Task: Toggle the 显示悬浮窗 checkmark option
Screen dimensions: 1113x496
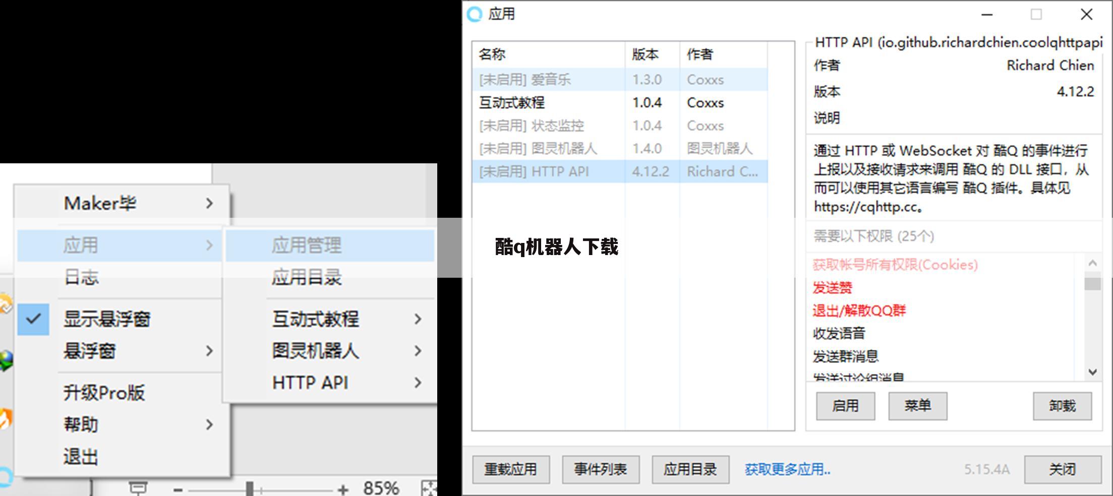Action: (33, 319)
